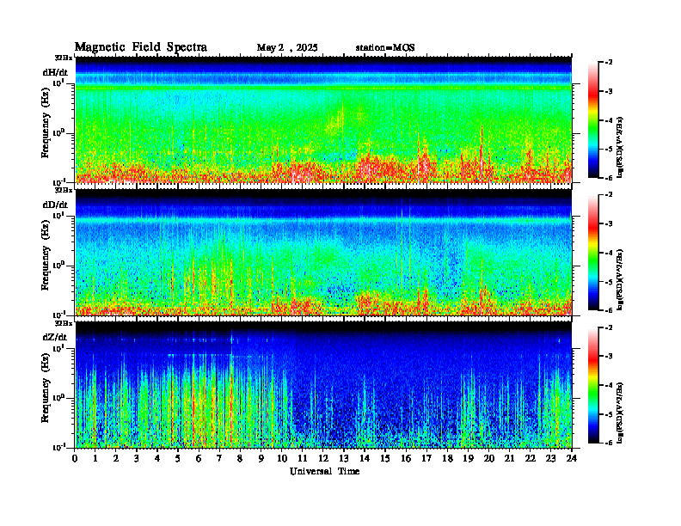Click hour tick label "0" on time axis
This screenshot has height=526, width=681.
coord(75,459)
